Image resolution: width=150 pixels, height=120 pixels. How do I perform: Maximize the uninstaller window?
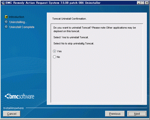pos(142,3)
